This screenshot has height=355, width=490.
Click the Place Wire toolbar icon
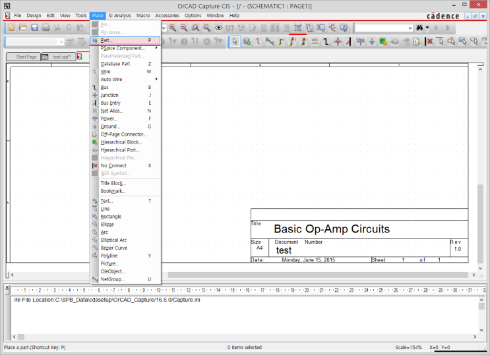click(258, 41)
